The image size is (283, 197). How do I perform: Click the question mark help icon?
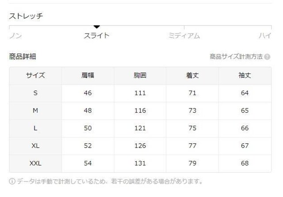[267, 57]
